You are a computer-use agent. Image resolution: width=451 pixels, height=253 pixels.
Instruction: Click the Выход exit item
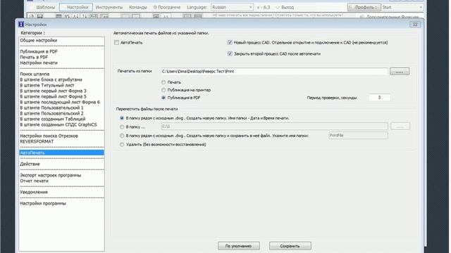[285, 7]
